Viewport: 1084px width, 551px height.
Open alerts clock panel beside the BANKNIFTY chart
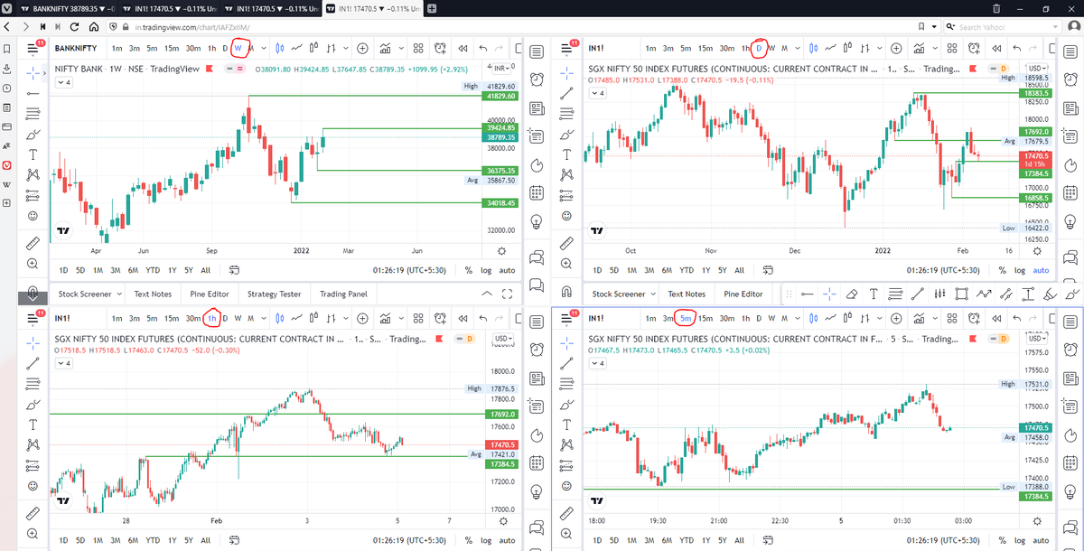click(537, 79)
